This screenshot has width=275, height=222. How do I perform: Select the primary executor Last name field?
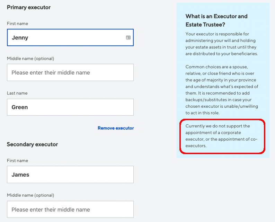click(x=70, y=107)
